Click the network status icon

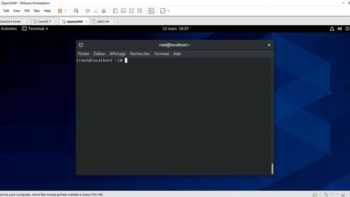pyautogui.click(x=332, y=28)
